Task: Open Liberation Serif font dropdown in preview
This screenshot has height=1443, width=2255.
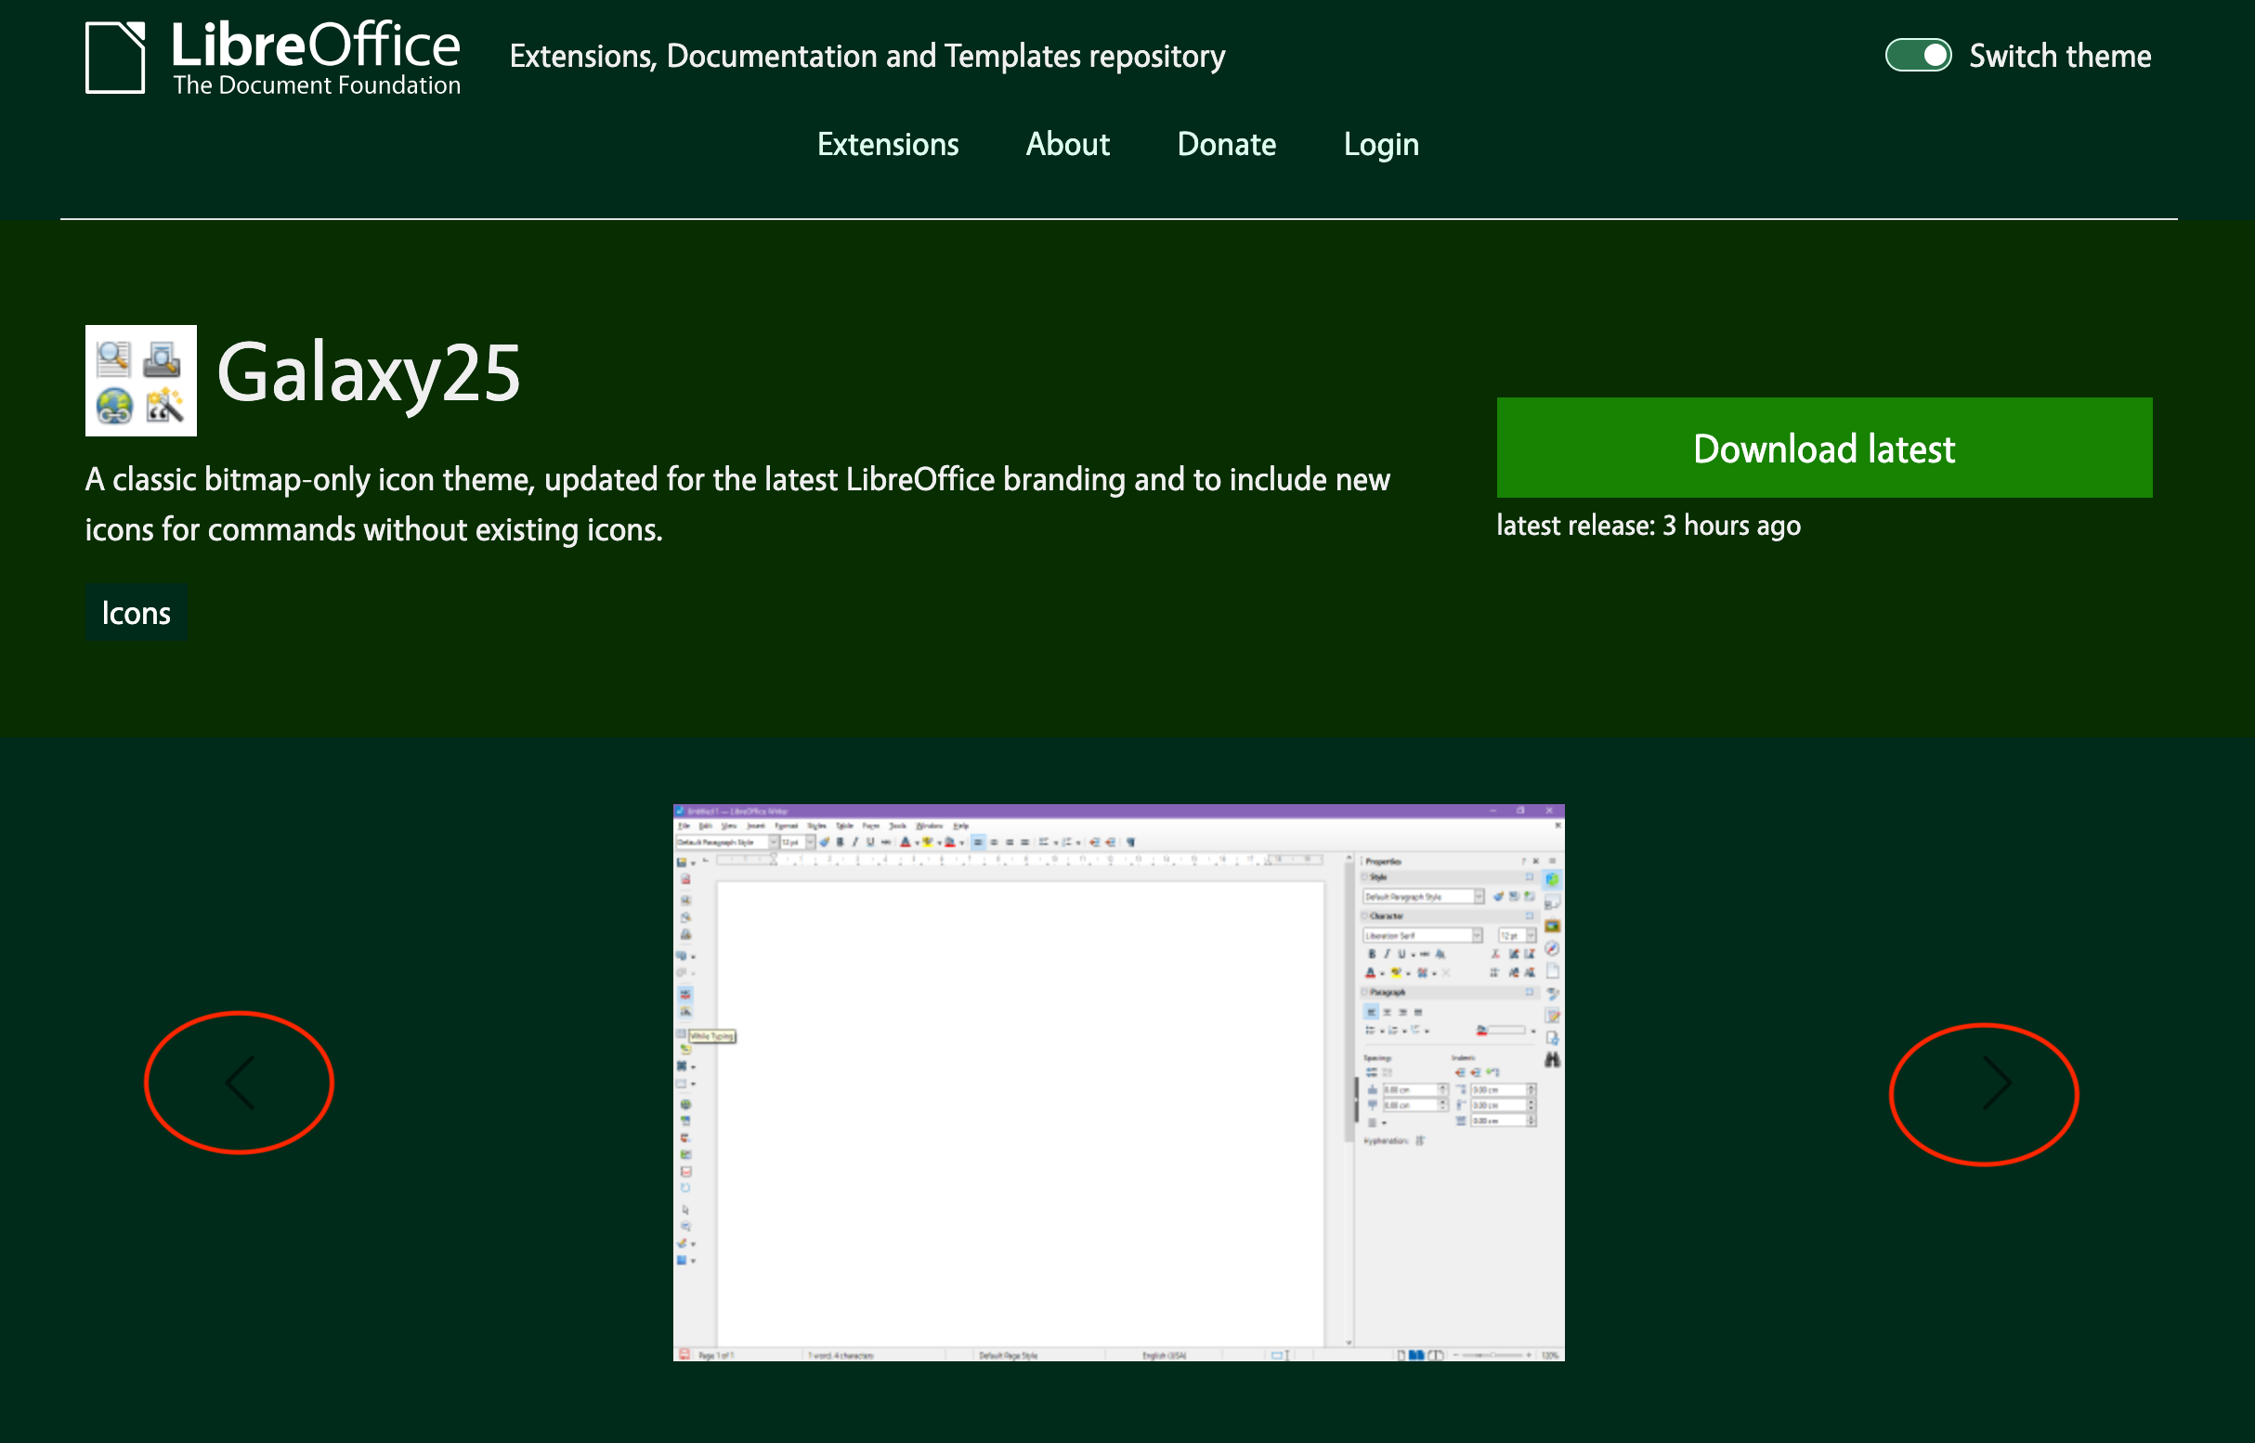Action: coord(1476,935)
